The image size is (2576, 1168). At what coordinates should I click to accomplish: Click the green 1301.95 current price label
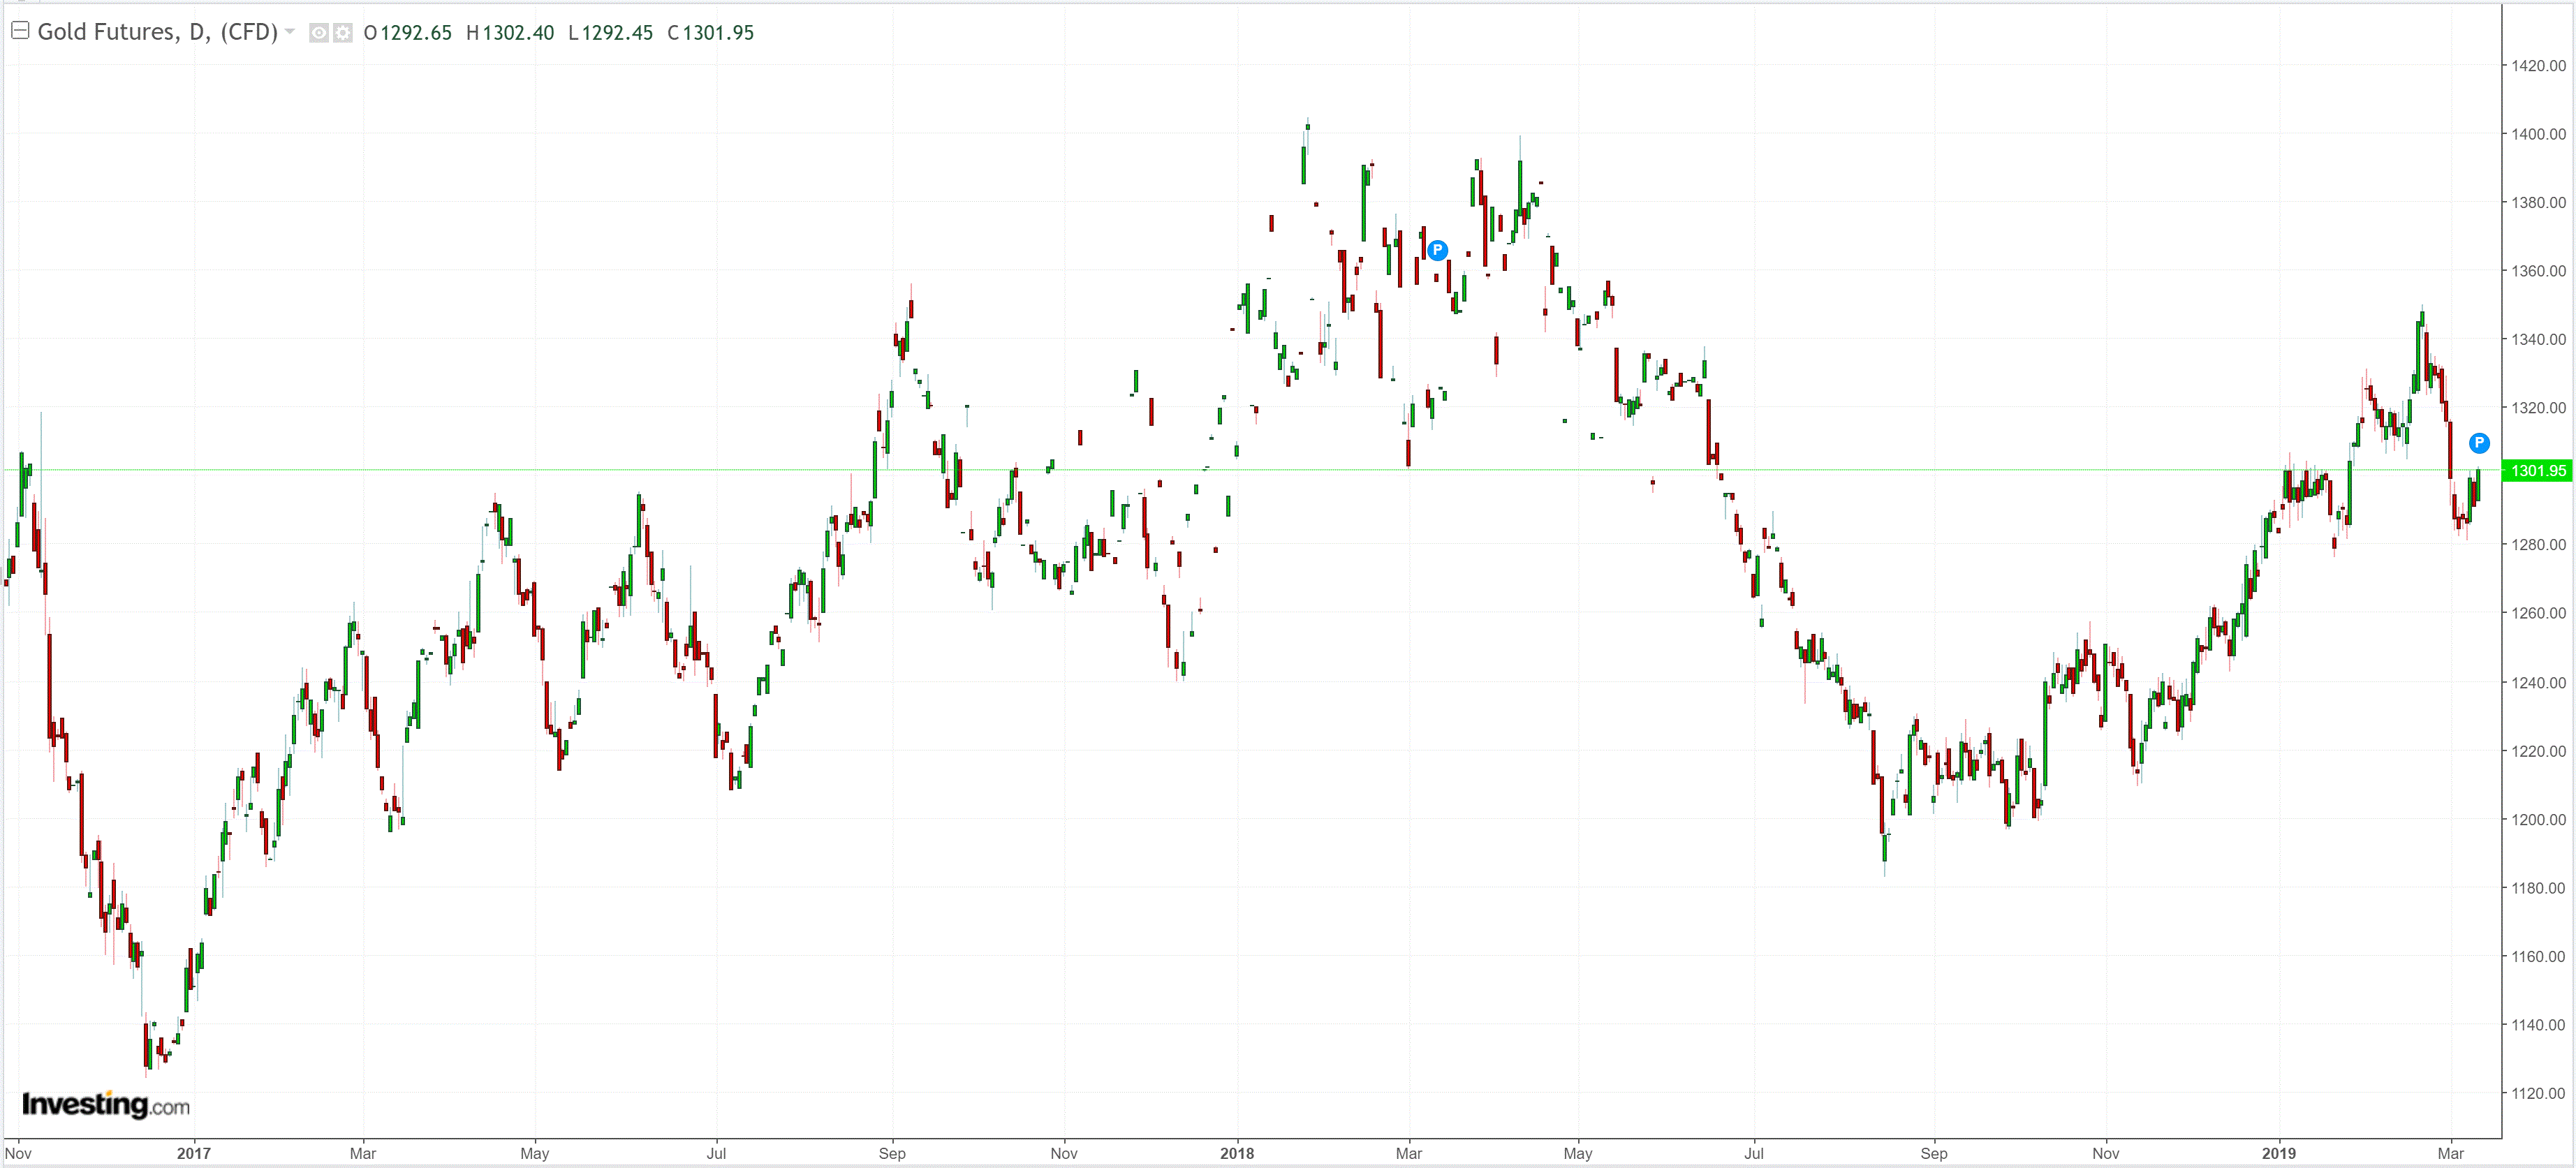pos(2537,470)
